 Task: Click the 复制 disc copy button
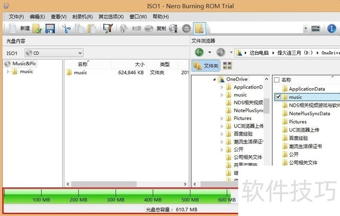coord(156,28)
